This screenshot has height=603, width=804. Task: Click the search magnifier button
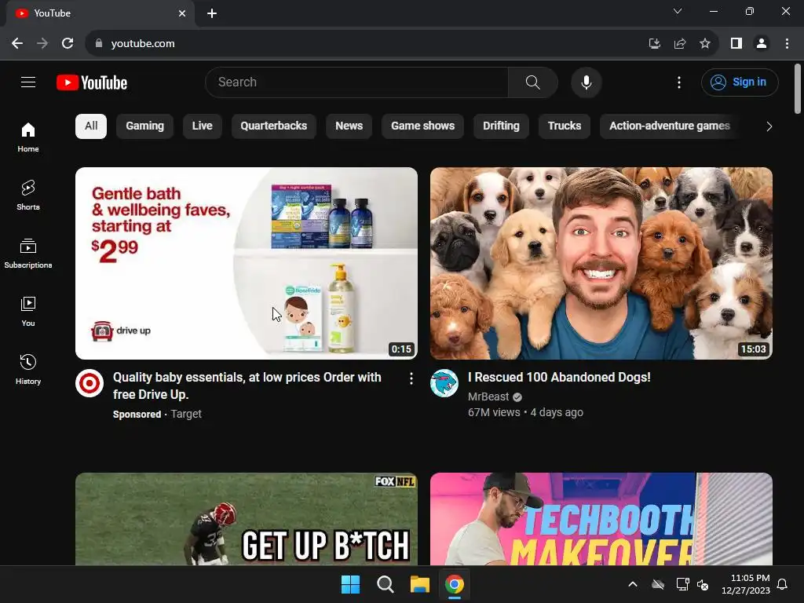click(x=533, y=82)
